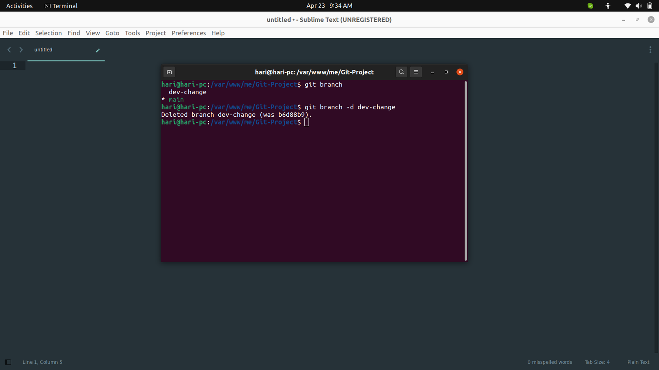Click the terminal search magnifier icon
The width and height of the screenshot is (659, 370).
click(x=401, y=72)
